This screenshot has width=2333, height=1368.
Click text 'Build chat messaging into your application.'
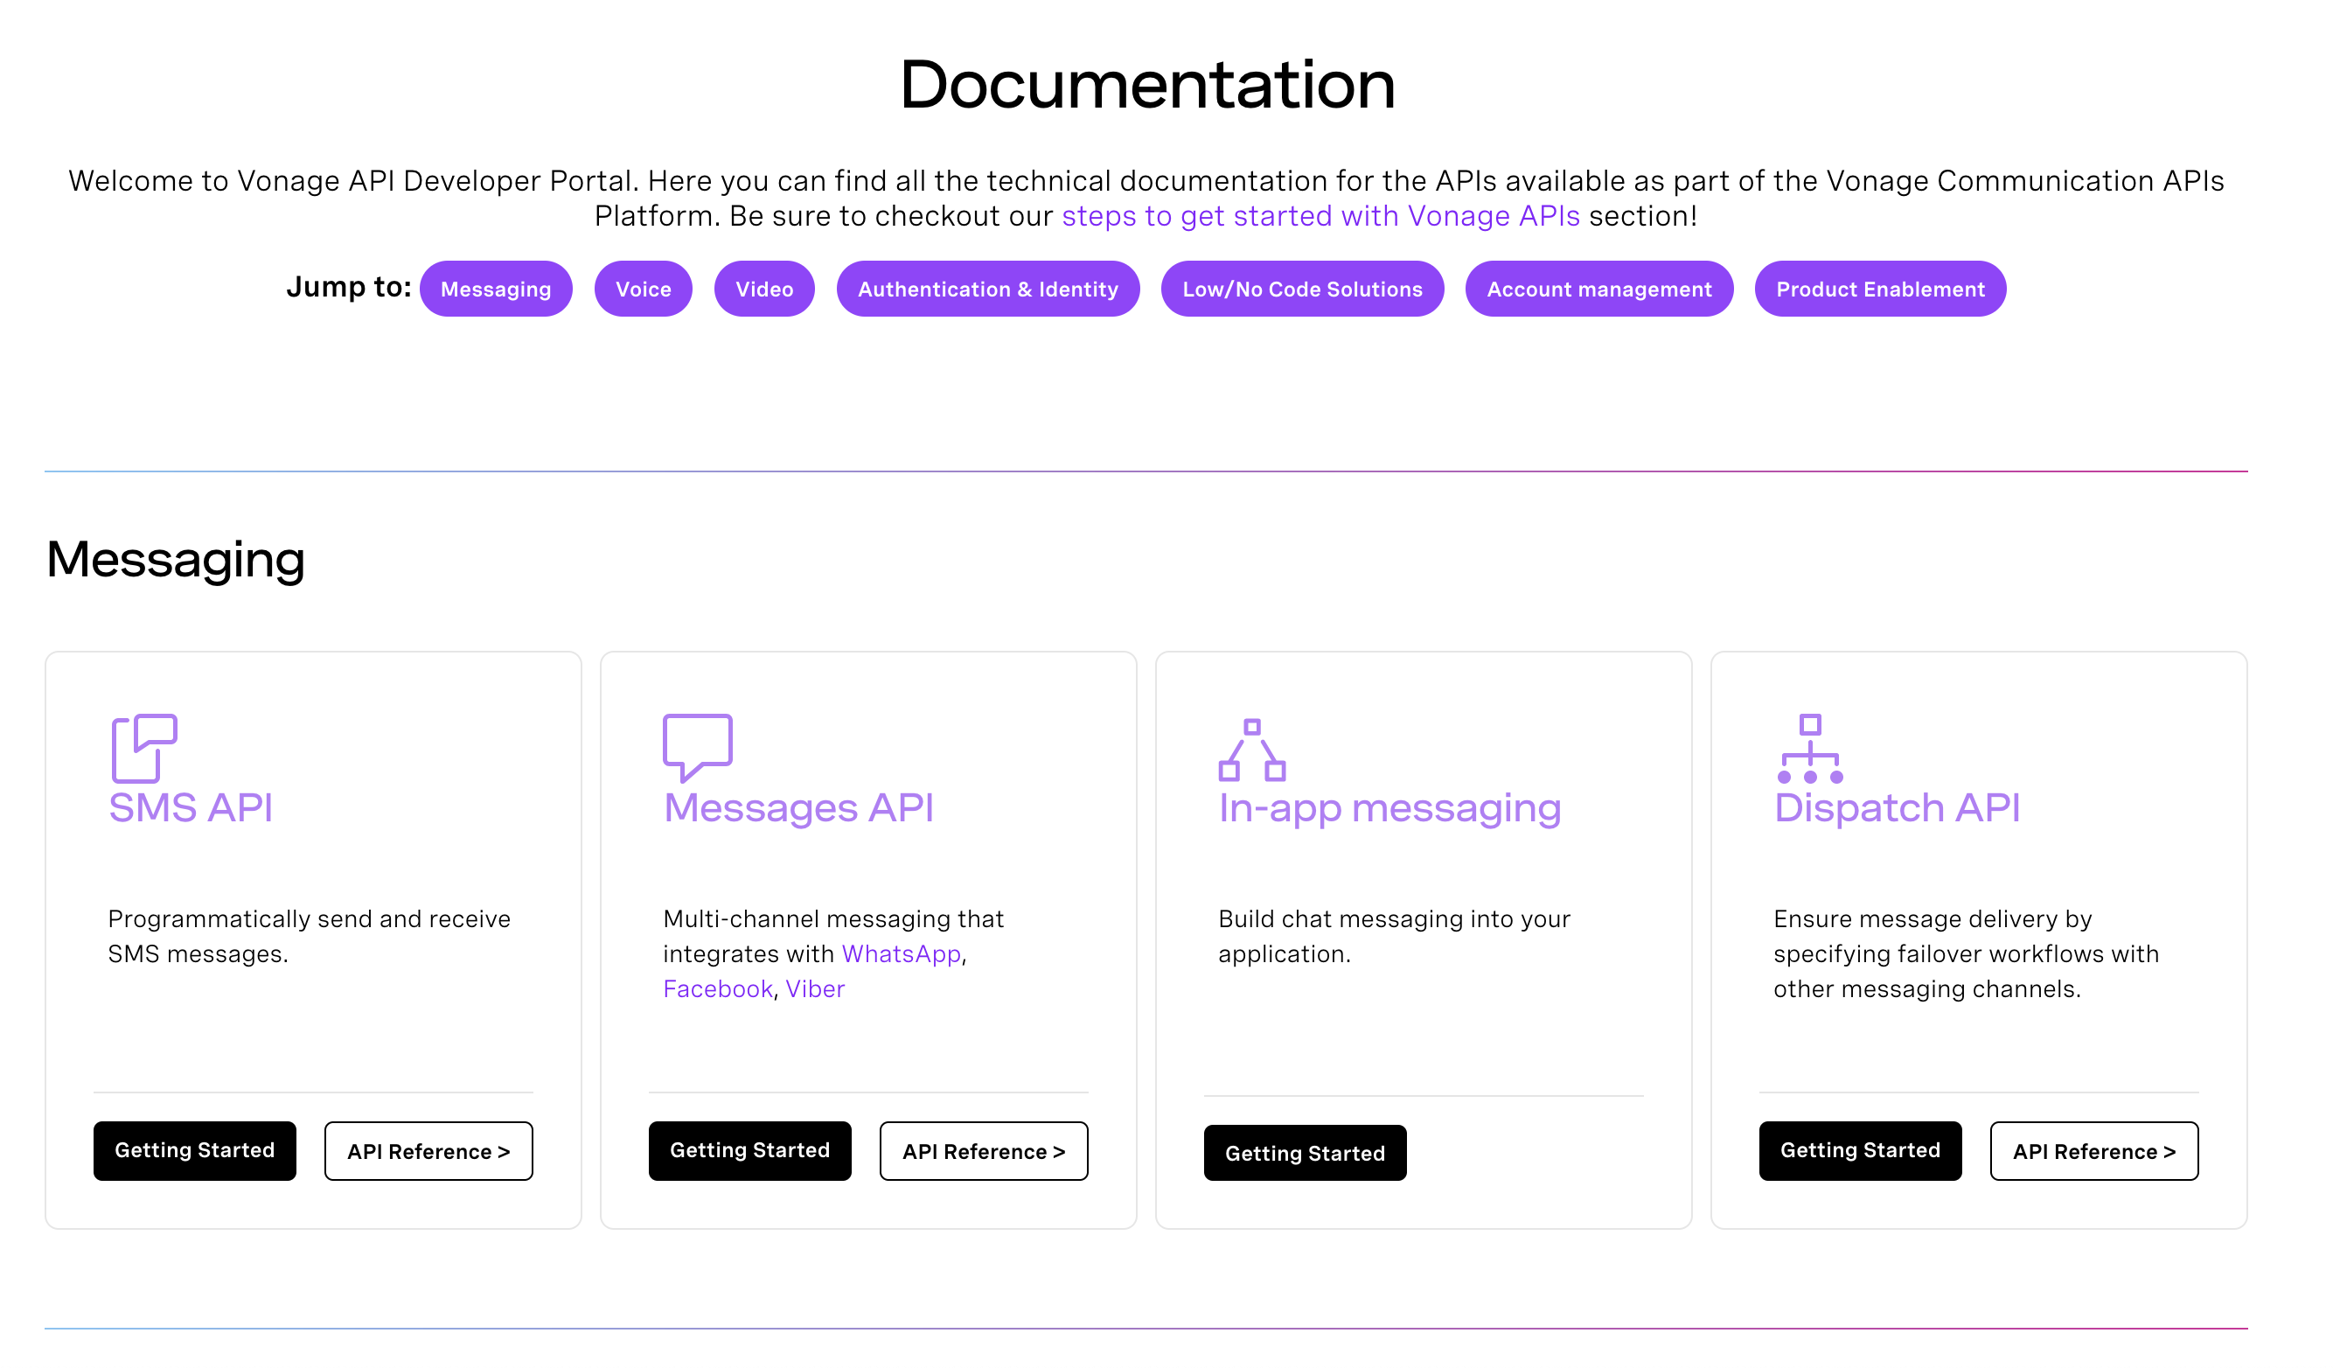[1394, 937]
